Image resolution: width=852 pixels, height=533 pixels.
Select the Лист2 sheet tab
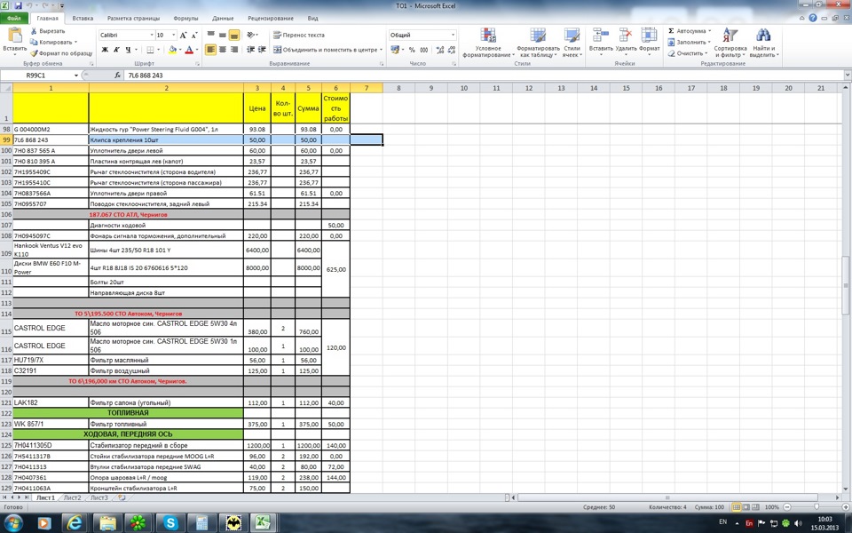72,497
